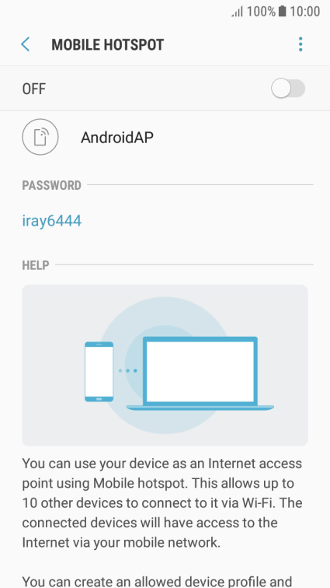Tap the 100% battery percentage text
Viewport: 330px width, 588px height.
point(261,12)
